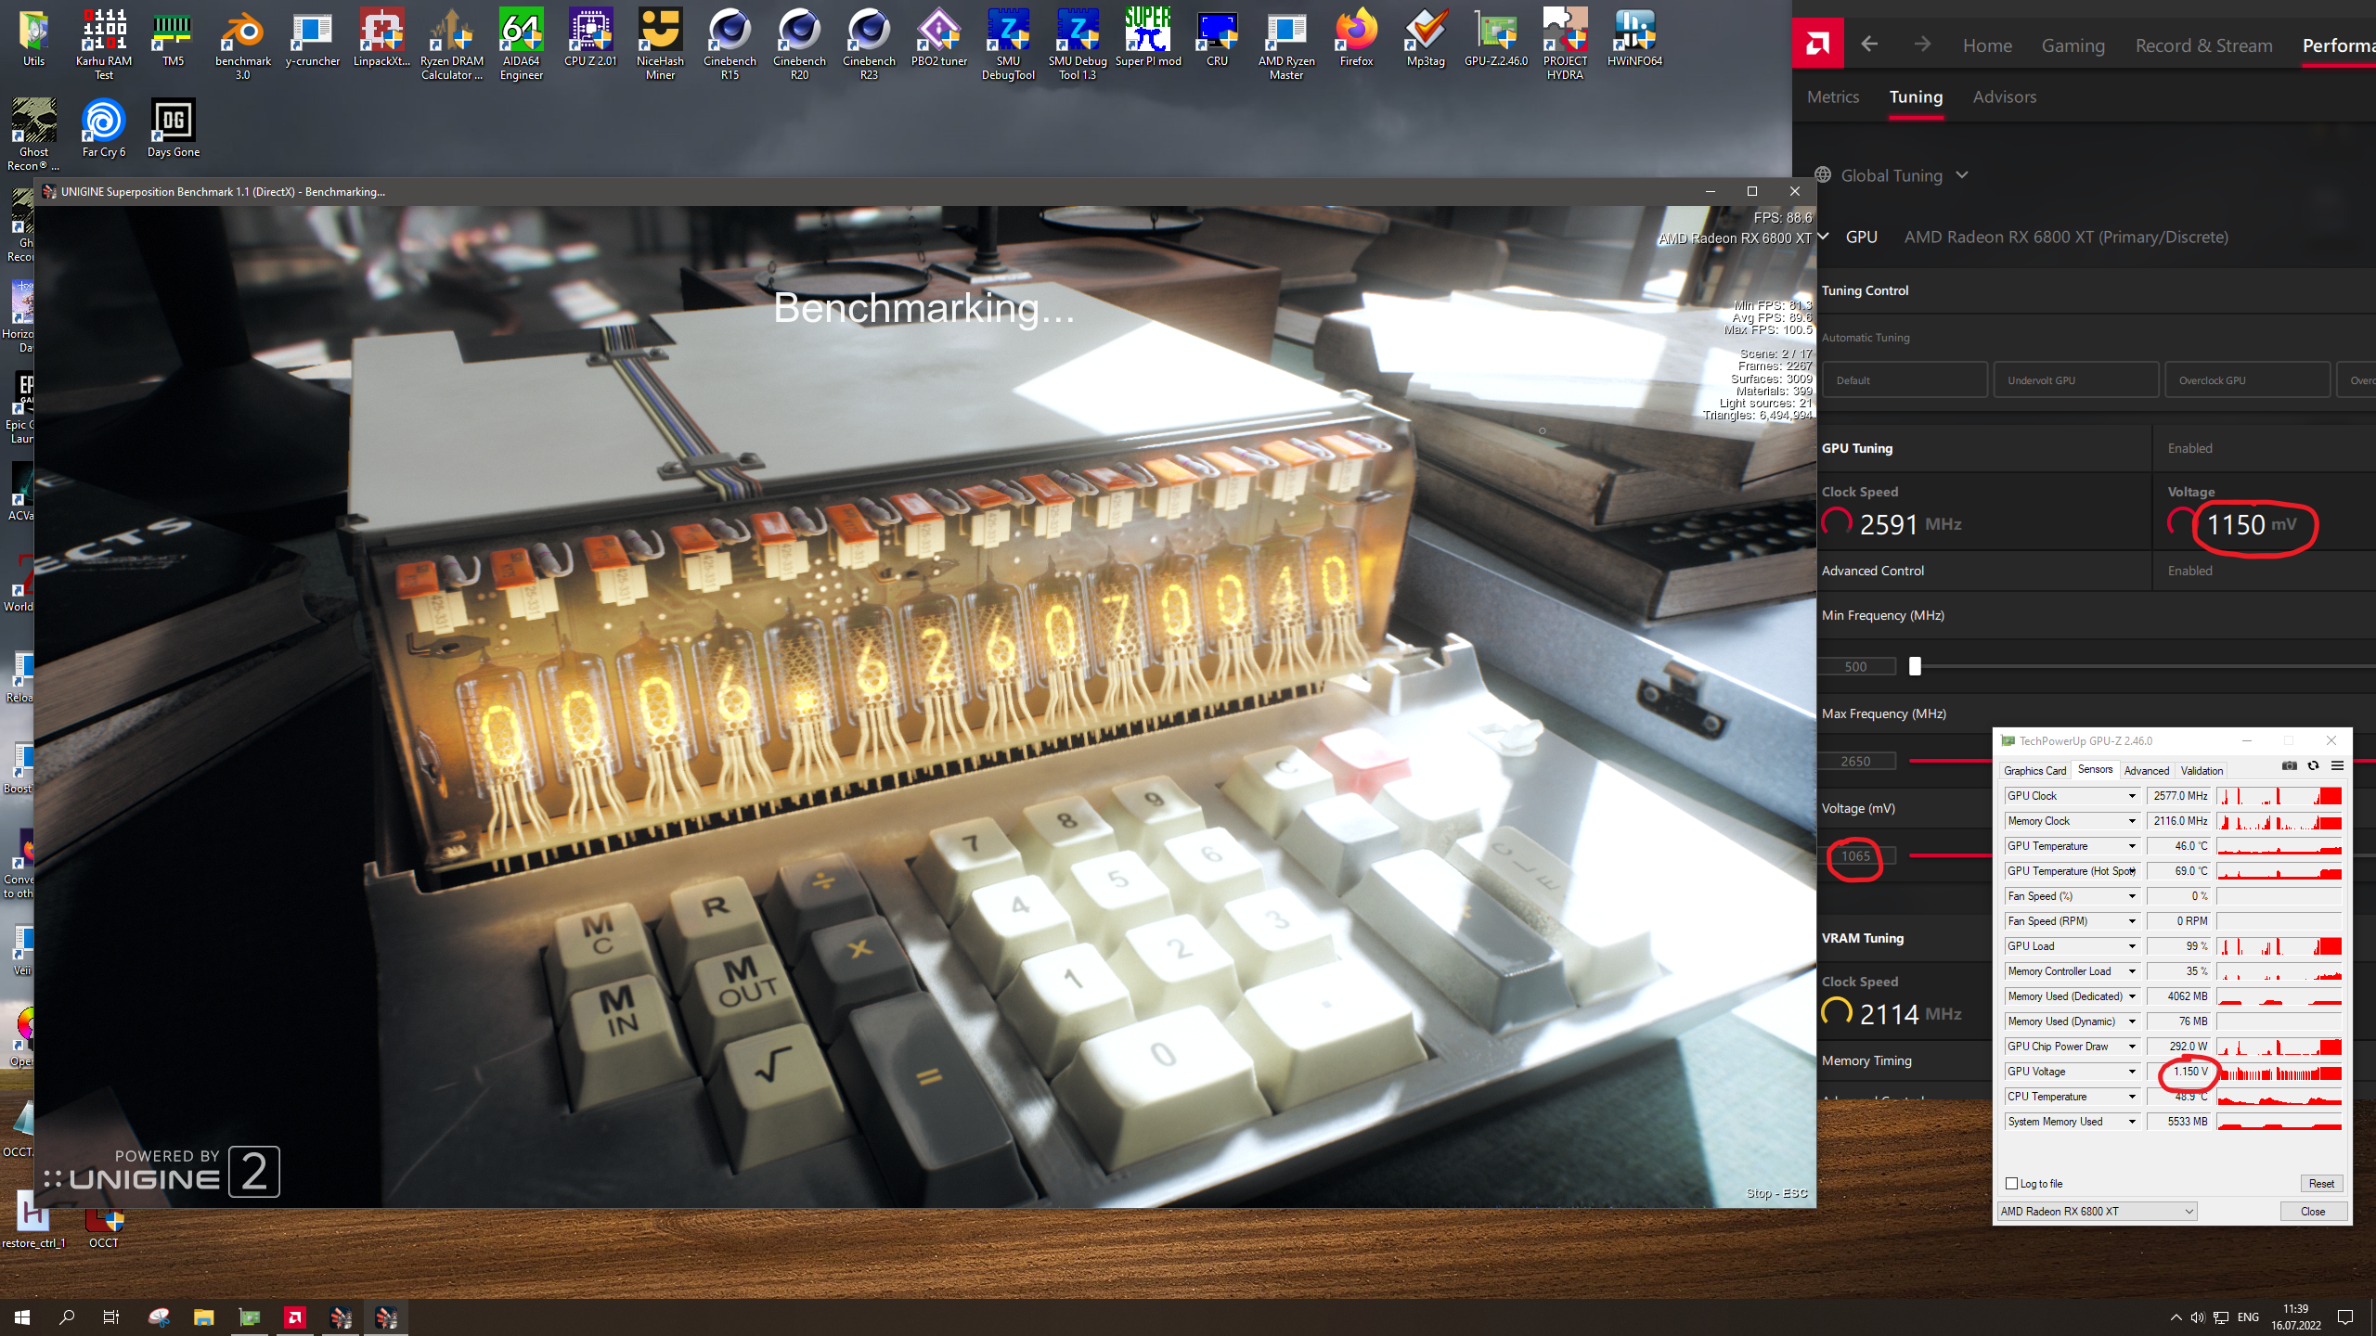
Task: Open the AMD Radeon RX 6800 XT combo box
Action: click(2096, 1211)
